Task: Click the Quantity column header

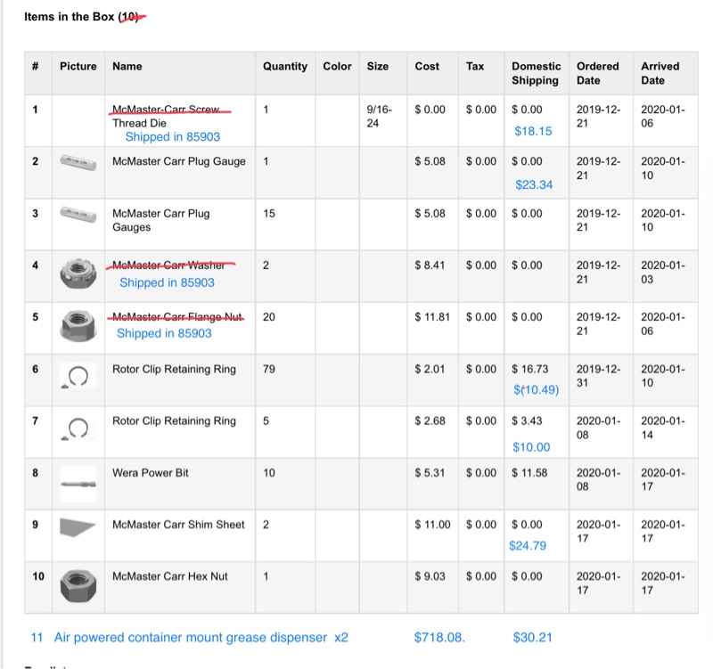Action: [x=284, y=66]
